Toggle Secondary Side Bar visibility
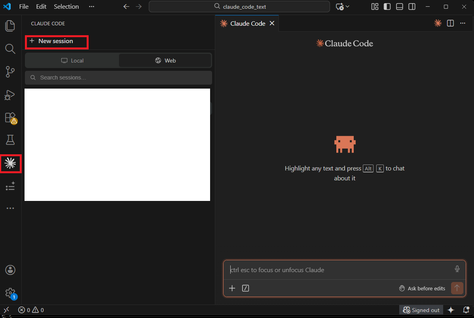 click(412, 6)
